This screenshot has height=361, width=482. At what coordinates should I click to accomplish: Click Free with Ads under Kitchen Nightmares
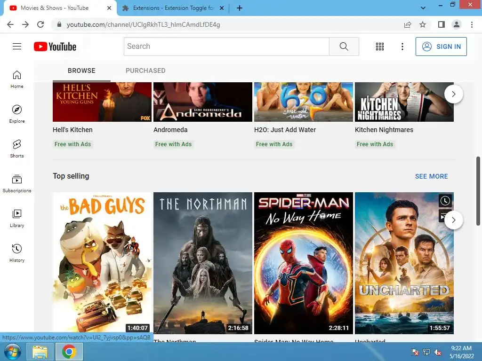click(x=375, y=144)
